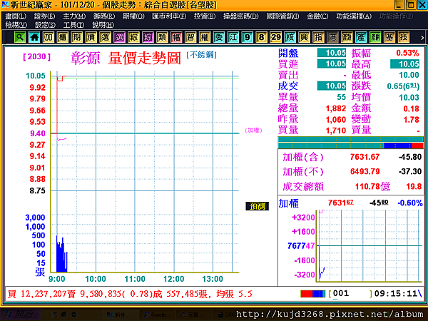Image resolution: width=428 pixels, height=321 pixels.
Task: Select the cyan 核 toolbar icon
Action: (x=290, y=37)
